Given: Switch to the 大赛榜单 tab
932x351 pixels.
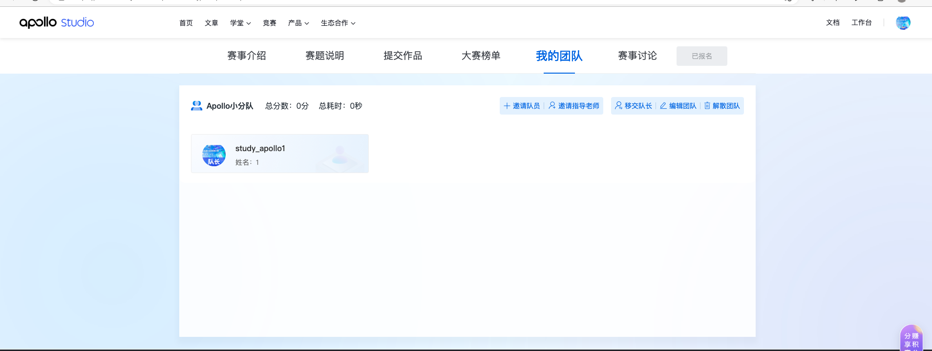Looking at the screenshot, I should pos(481,56).
